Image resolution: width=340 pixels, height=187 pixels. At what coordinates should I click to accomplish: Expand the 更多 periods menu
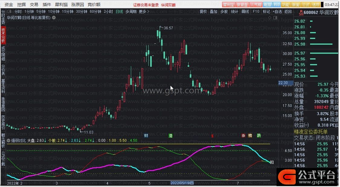pyautogui.click(x=144, y=11)
